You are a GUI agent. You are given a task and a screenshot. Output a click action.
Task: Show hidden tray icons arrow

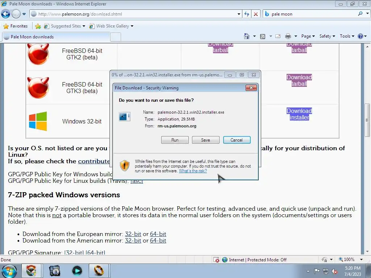pyautogui.click(x=308, y=271)
